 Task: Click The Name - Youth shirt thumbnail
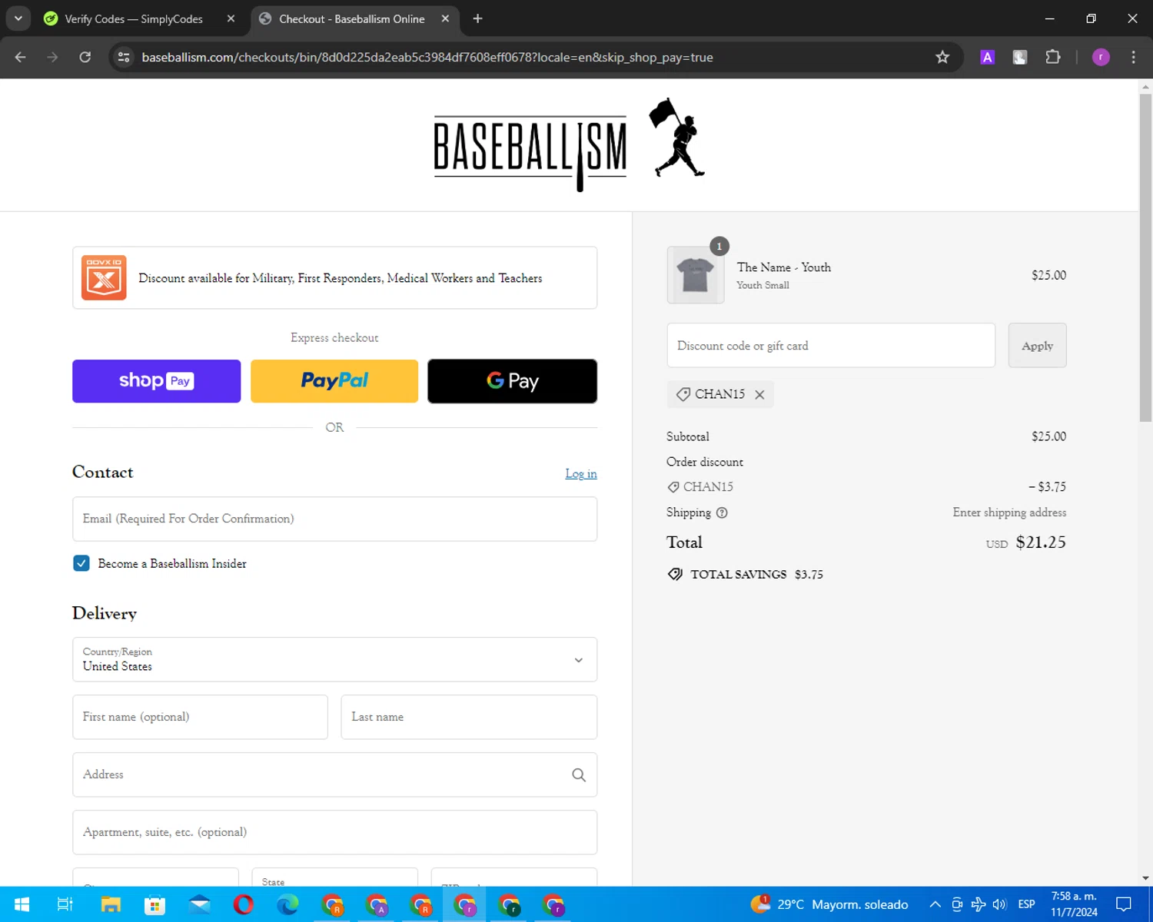696,275
